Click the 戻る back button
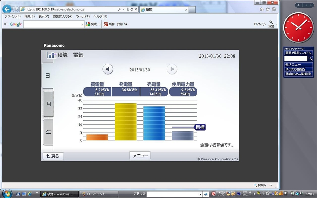Image resolution: width=317 pixels, height=198 pixels. coord(53,156)
